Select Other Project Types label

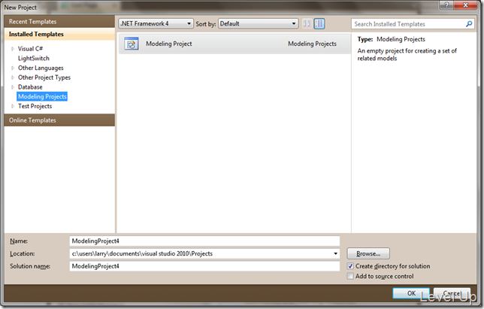pyautogui.click(x=44, y=77)
